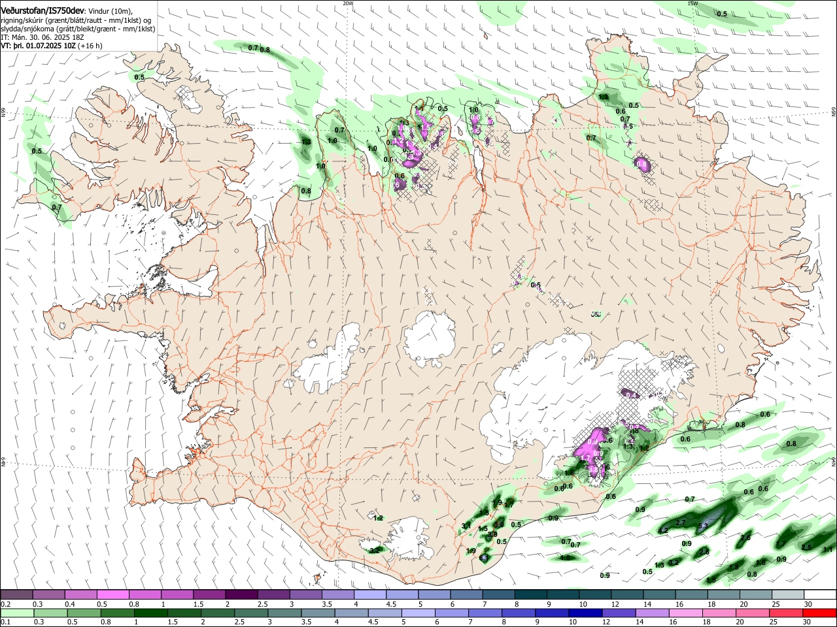Select the upper scale swatch starting at 0.8
837x627 pixels.
(x=145, y=594)
